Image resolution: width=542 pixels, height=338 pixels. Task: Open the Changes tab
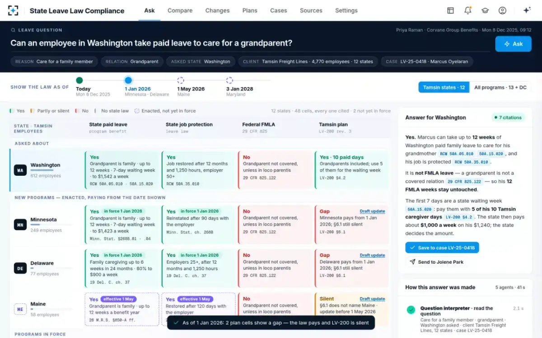[x=217, y=10]
